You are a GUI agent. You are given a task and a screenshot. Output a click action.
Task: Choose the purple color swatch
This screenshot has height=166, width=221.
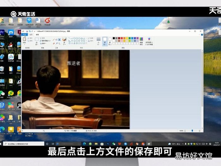pos(137,38)
